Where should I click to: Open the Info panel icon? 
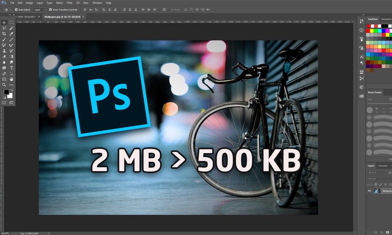361,30
